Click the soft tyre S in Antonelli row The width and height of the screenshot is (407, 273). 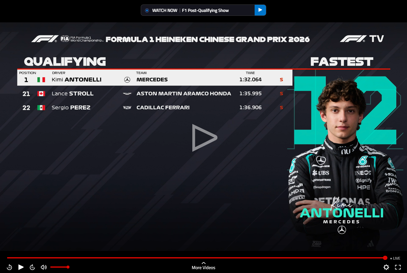click(281, 79)
